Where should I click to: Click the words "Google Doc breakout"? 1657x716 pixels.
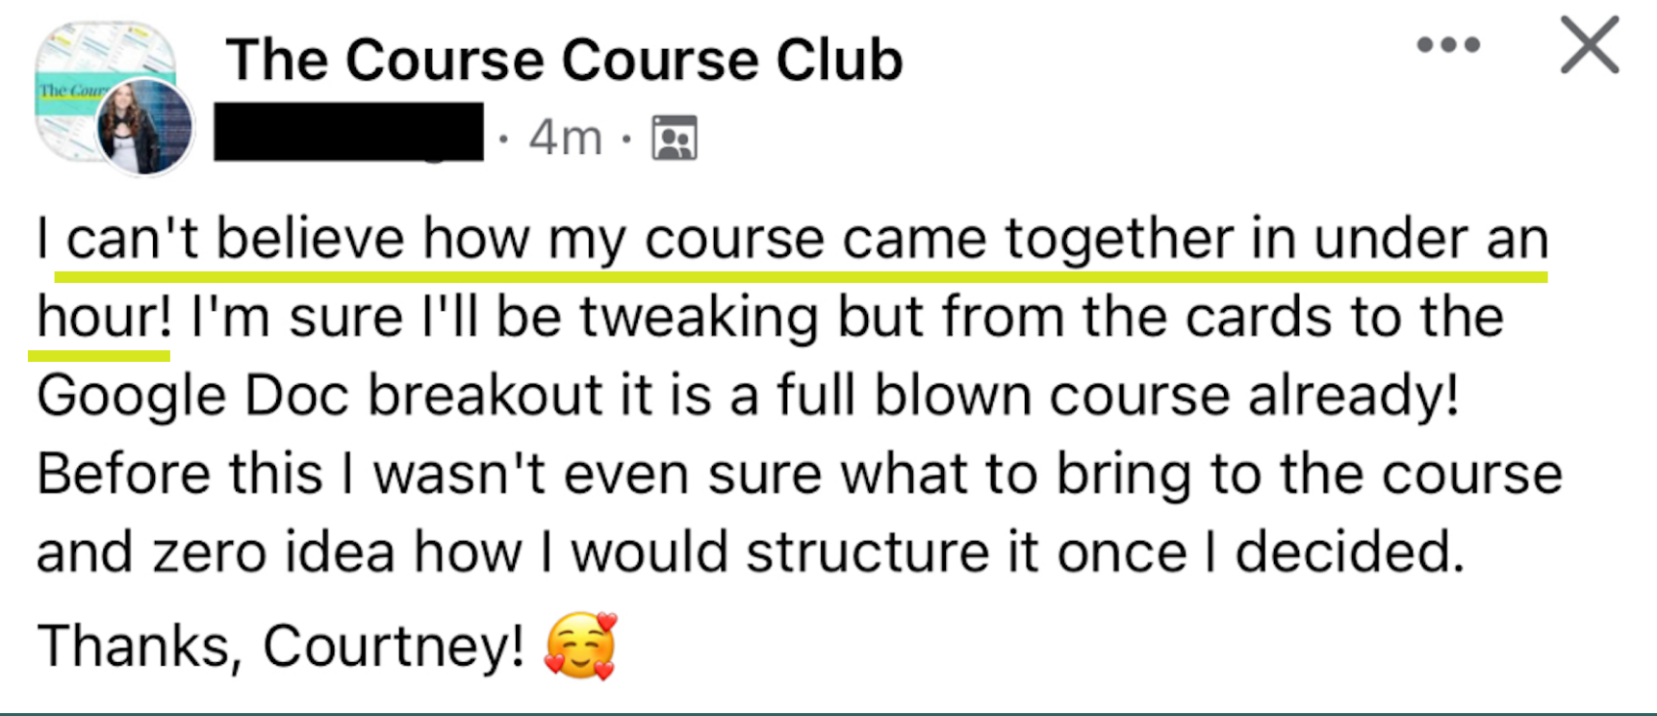point(319,396)
